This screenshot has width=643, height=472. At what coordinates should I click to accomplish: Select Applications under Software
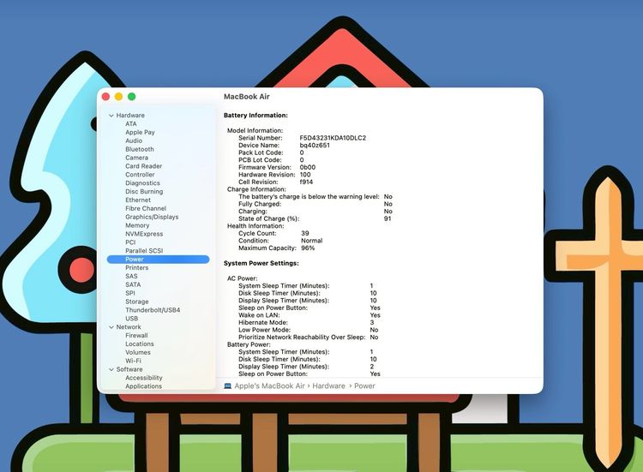click(x=143, y=386)
